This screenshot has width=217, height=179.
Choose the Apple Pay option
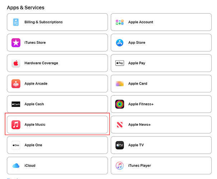click(x=161, y=63)
